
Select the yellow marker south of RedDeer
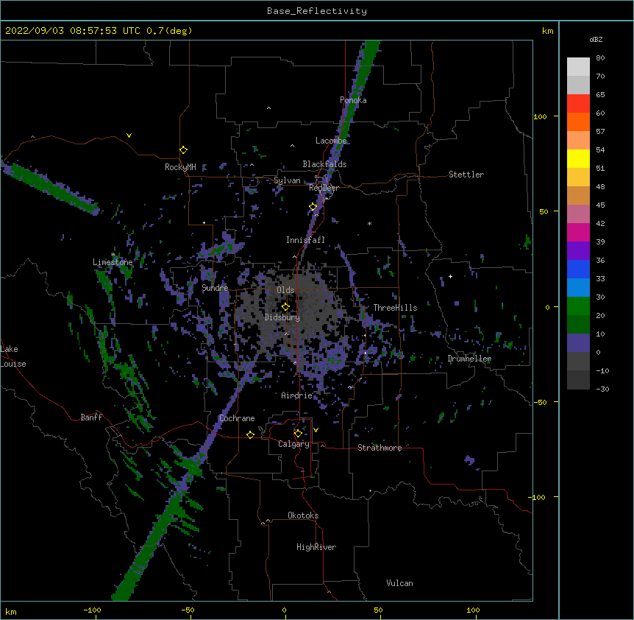pyautogui.click(x=313, y=207)
